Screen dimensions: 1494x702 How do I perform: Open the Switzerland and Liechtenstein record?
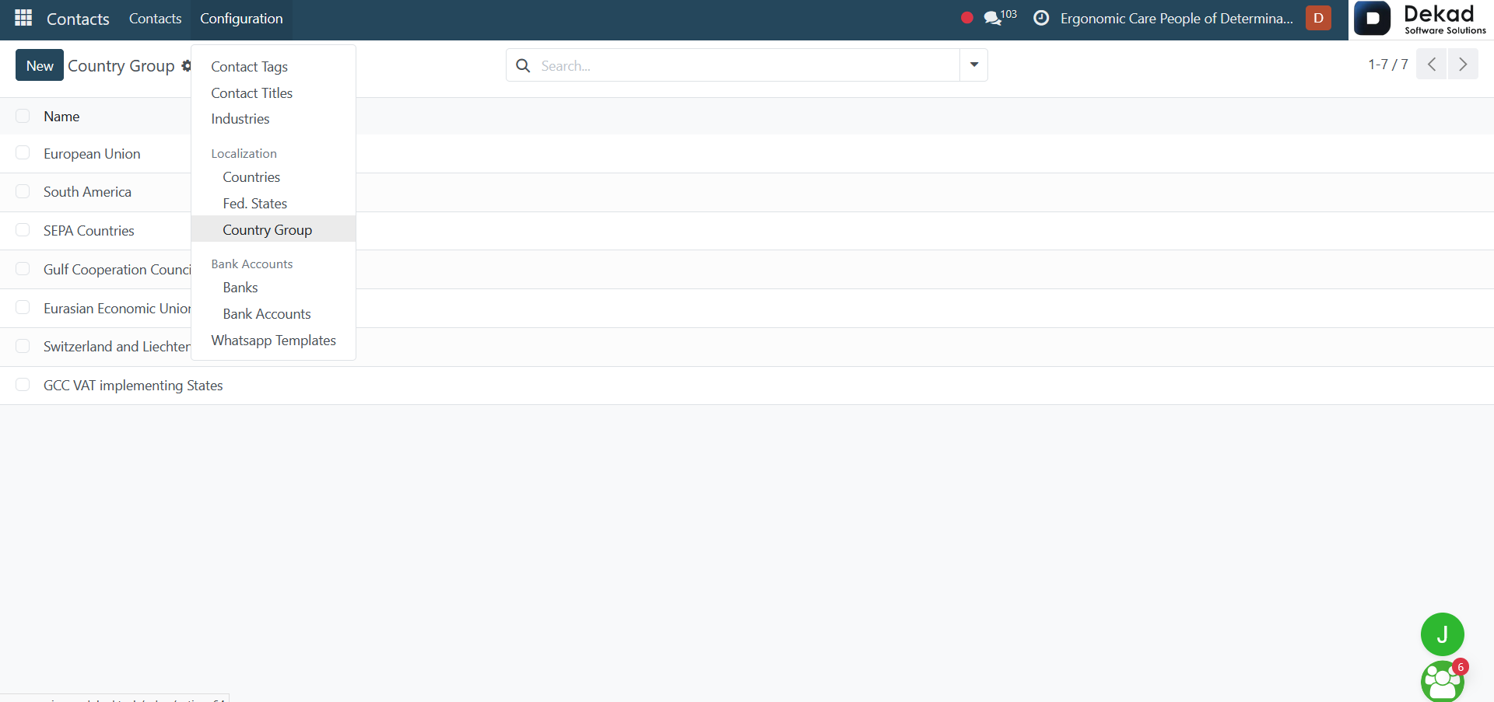point(117,347)
